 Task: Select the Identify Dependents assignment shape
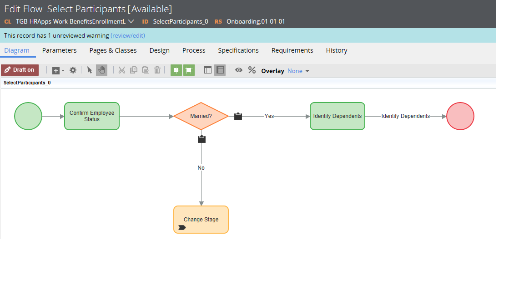click(337, 116)
